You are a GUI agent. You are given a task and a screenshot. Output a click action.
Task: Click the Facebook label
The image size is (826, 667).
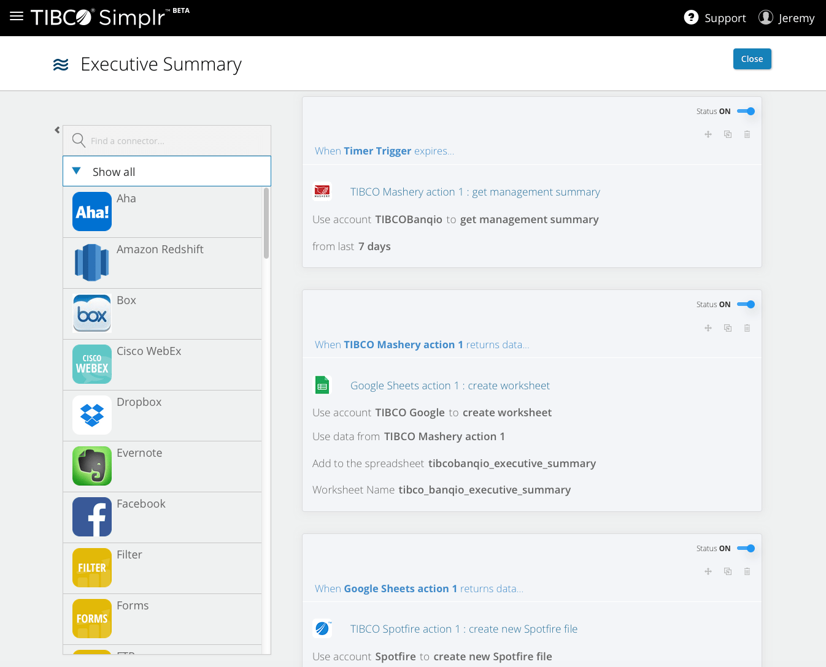click(141, 504)
